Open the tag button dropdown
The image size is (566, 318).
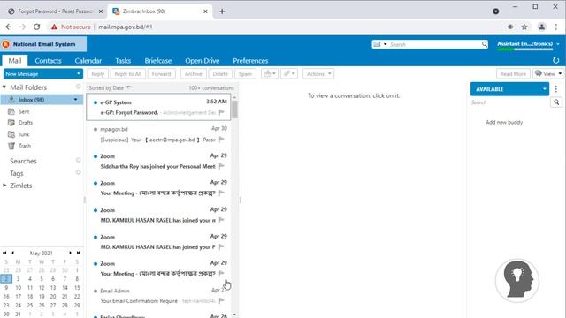(x=293, y=74)
